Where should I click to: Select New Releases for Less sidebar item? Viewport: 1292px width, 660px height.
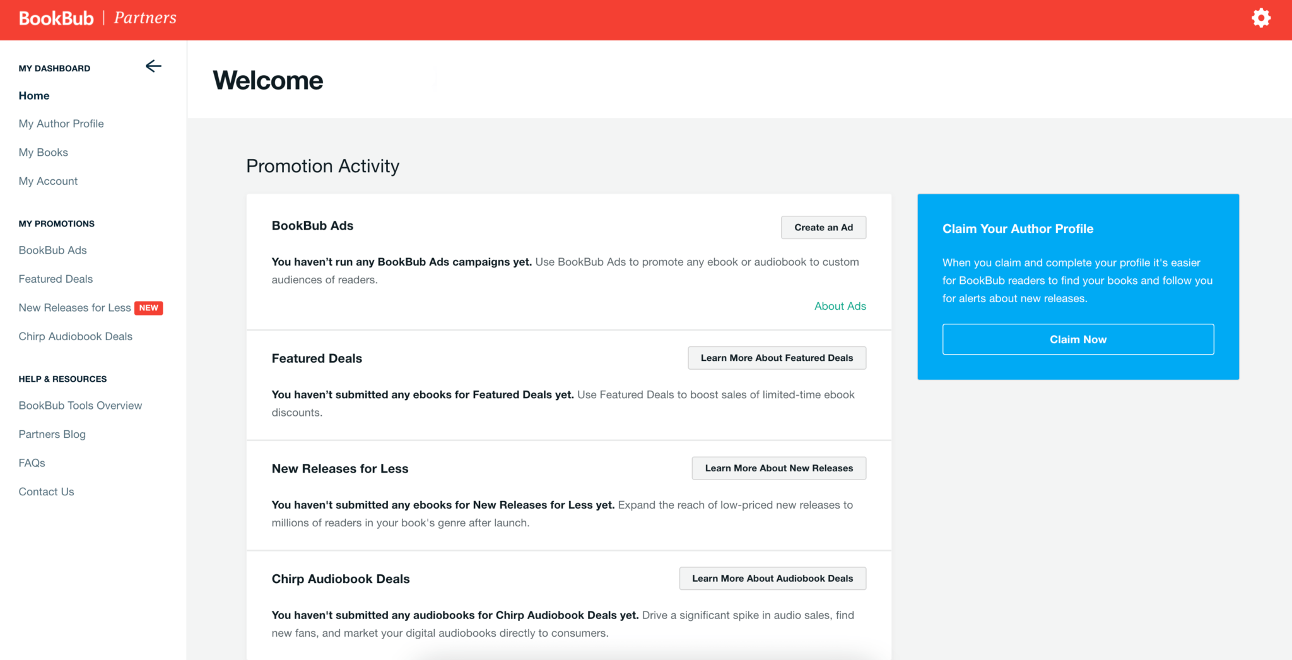[74, 308]
